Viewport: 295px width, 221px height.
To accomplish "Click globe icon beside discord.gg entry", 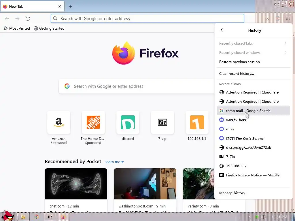I will 222,148.
